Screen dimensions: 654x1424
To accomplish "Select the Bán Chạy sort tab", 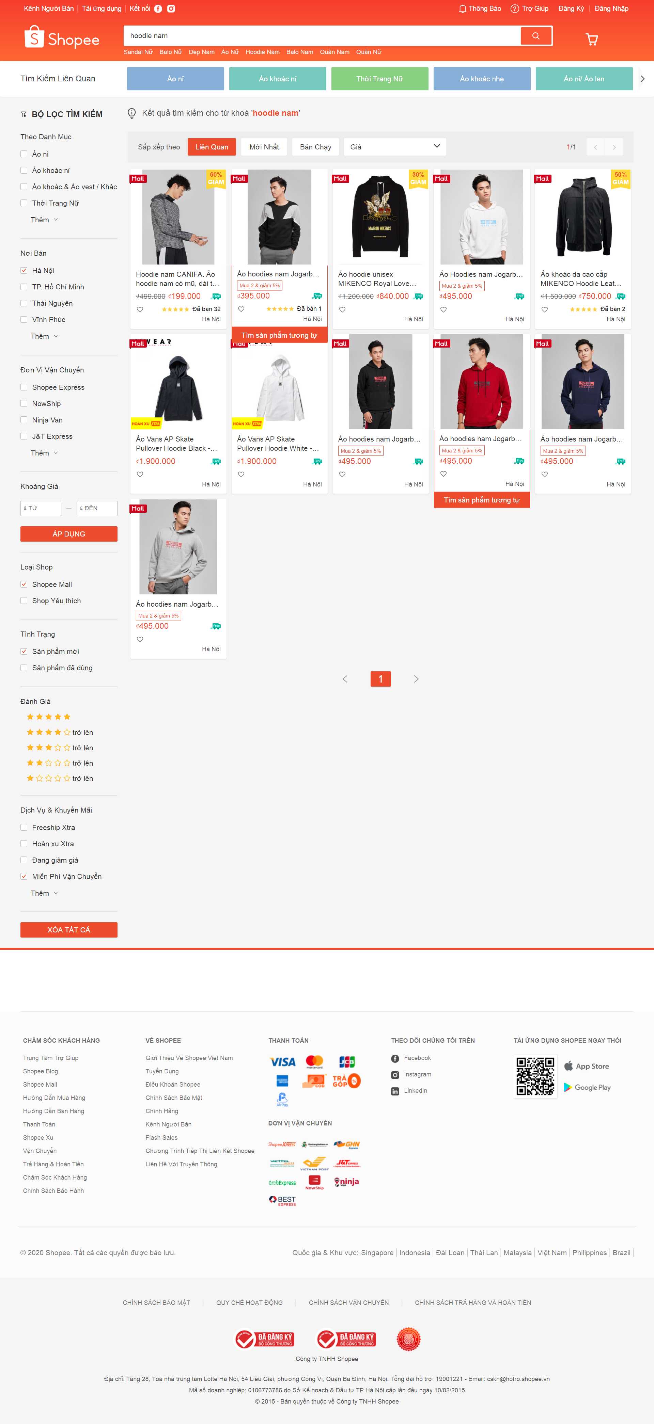I will [x=315, y=147].
